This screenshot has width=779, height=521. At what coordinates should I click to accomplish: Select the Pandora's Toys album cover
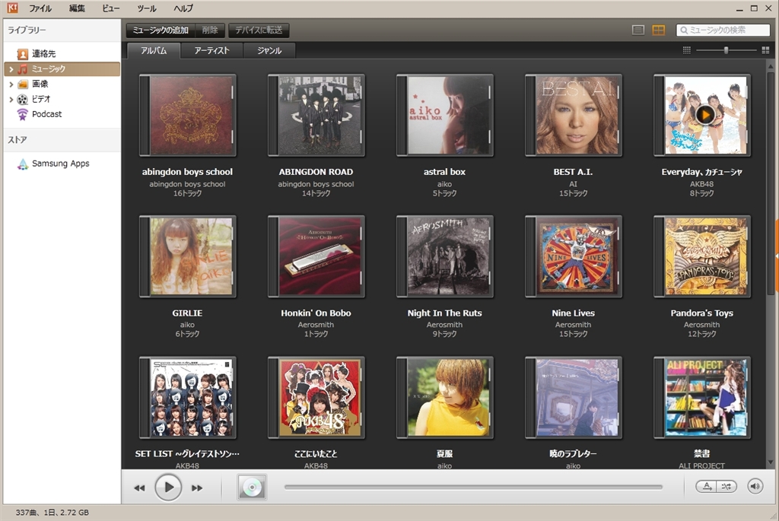702,256
